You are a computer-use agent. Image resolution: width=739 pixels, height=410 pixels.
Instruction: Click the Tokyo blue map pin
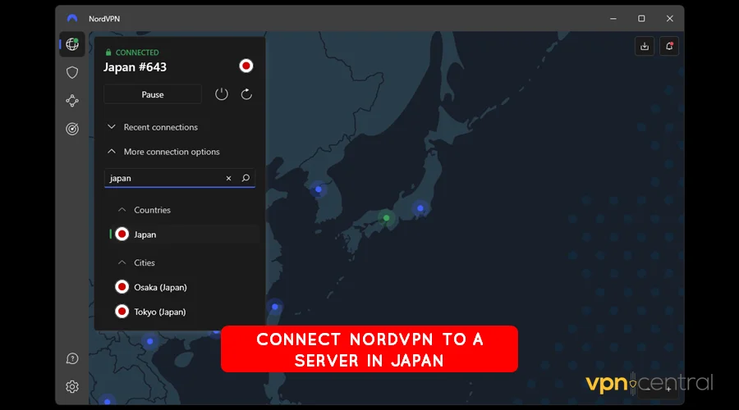click(x=420, y=208)
